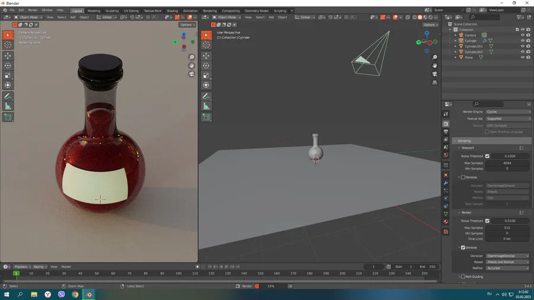Enable Path Guiding checkbox
Screen dimensions: 534x300
(463, 276)
